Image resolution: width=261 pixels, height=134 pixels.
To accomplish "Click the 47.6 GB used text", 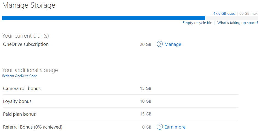I will [224, 13].
